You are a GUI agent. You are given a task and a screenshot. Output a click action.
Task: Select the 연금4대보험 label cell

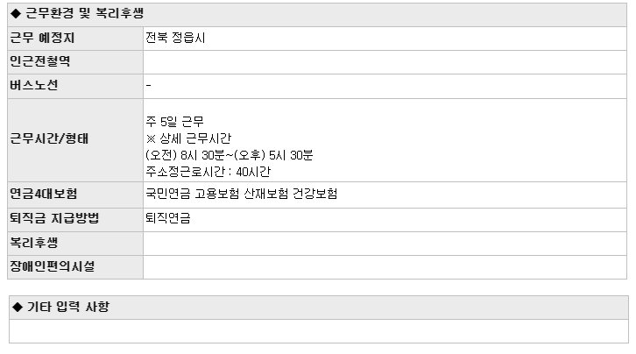[x=75, y=195]
